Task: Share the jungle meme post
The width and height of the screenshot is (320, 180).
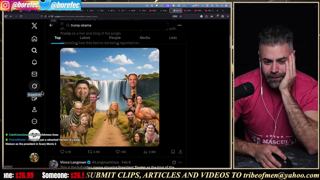Action: point(180,152)
